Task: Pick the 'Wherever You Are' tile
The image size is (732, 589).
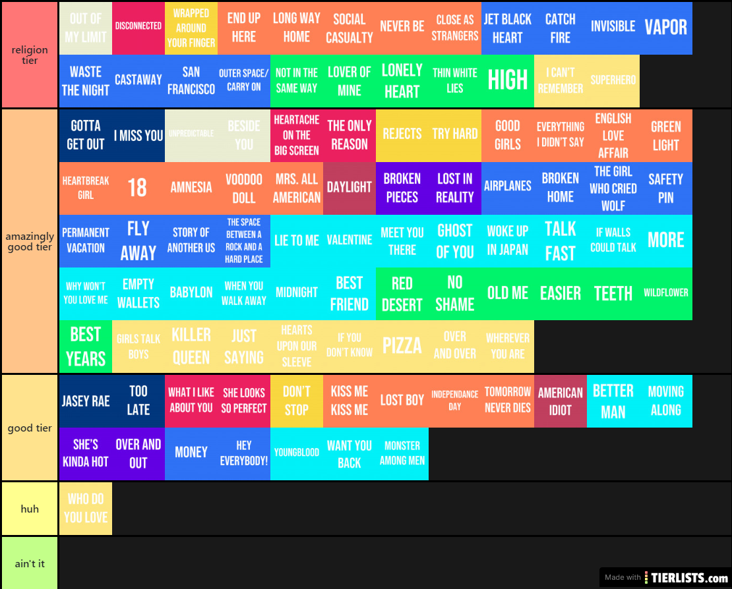Action: [507, 347]
